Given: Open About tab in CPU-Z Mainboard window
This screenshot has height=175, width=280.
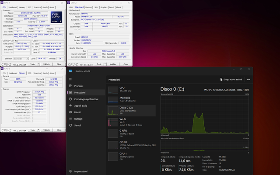Looking at the screenshot, I should click(119, 7).
